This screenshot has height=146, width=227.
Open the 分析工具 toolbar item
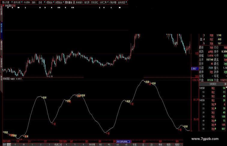coord(103,2)
